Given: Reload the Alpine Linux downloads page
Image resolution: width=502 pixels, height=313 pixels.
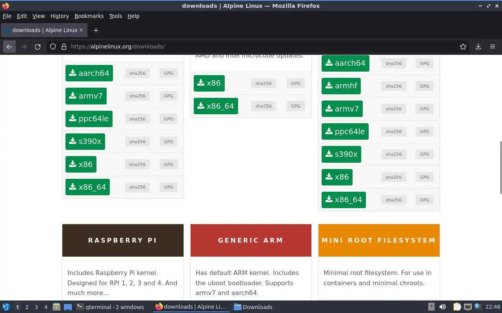Looking at the screenshot, I should tap(38, 47).
